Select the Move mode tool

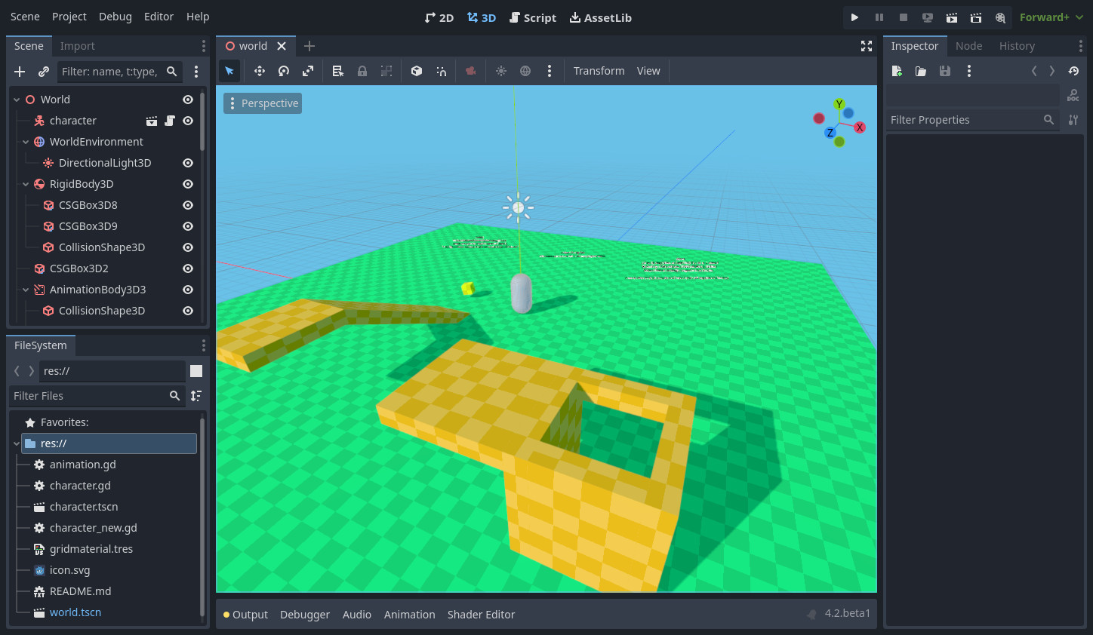259,71
